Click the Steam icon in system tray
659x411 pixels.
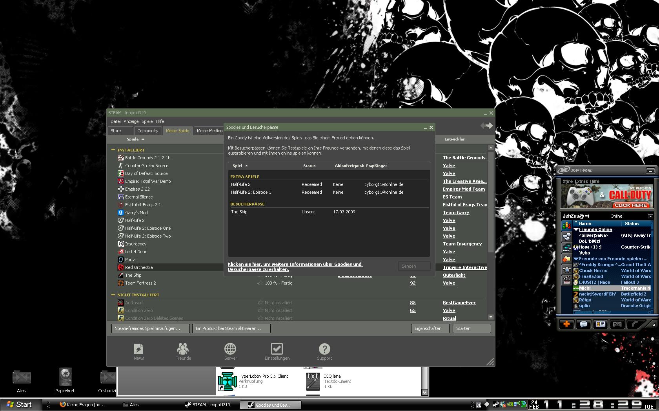click(x=496, y=405)
